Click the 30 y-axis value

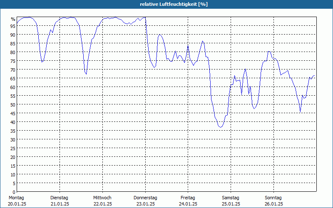pyautogui.click(x=13, y=139)
